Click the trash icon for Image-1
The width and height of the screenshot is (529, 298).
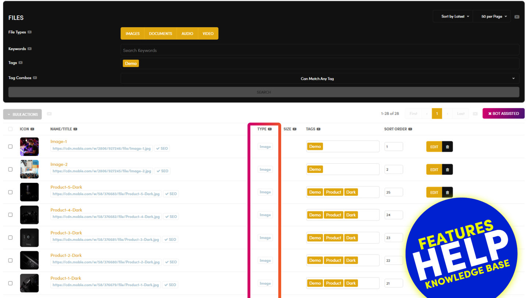[447, 147]
